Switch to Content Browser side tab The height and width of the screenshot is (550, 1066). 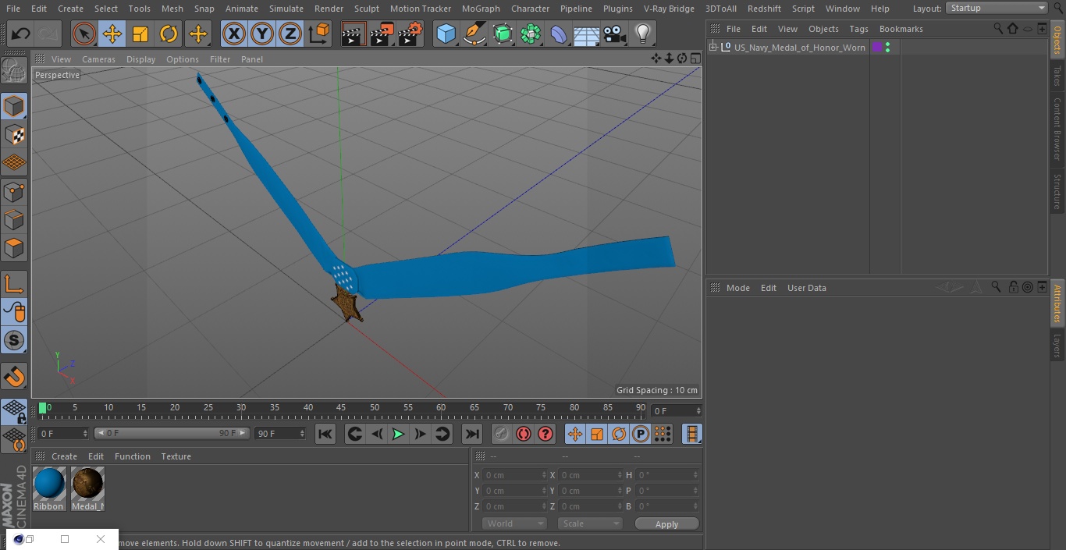1057,129
